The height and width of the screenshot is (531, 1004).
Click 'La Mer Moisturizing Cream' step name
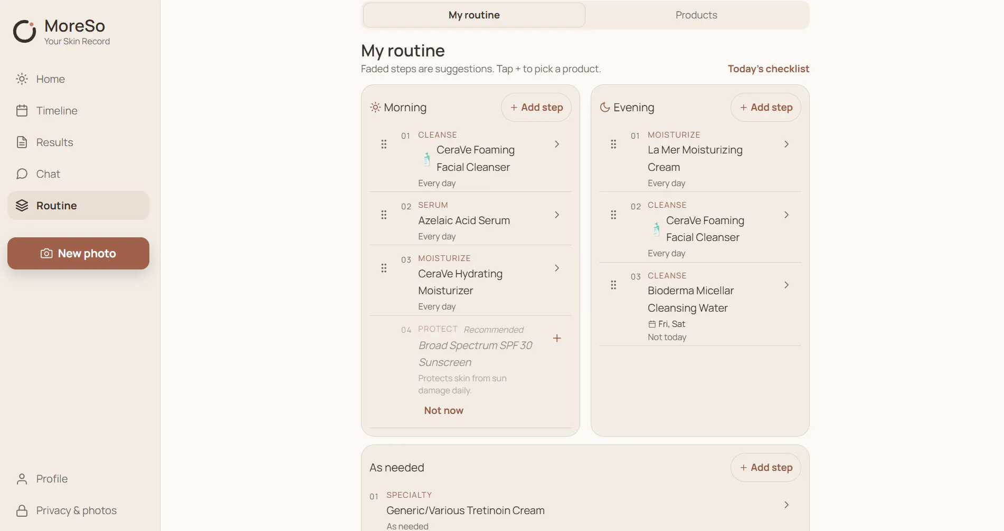(x=695, y=159)
